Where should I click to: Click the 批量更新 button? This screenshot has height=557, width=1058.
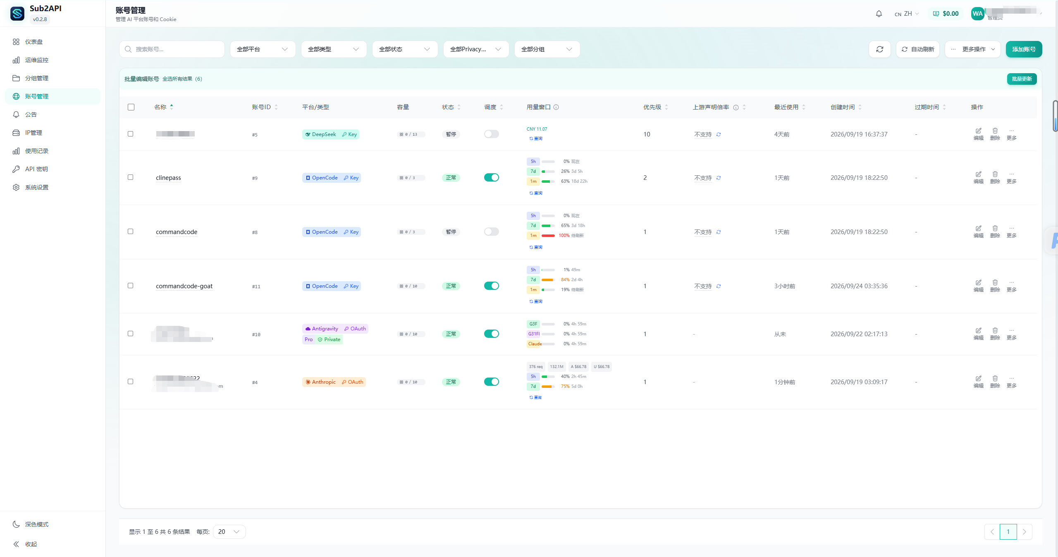[1022, 79]
